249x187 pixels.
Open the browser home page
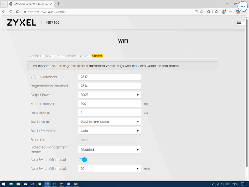tap(18, 12)
